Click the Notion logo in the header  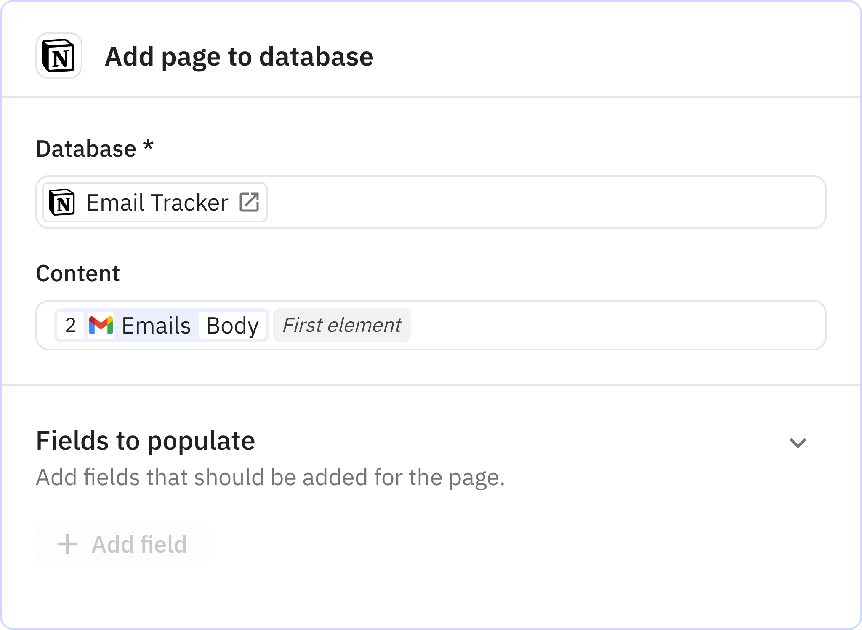point(59,56)
